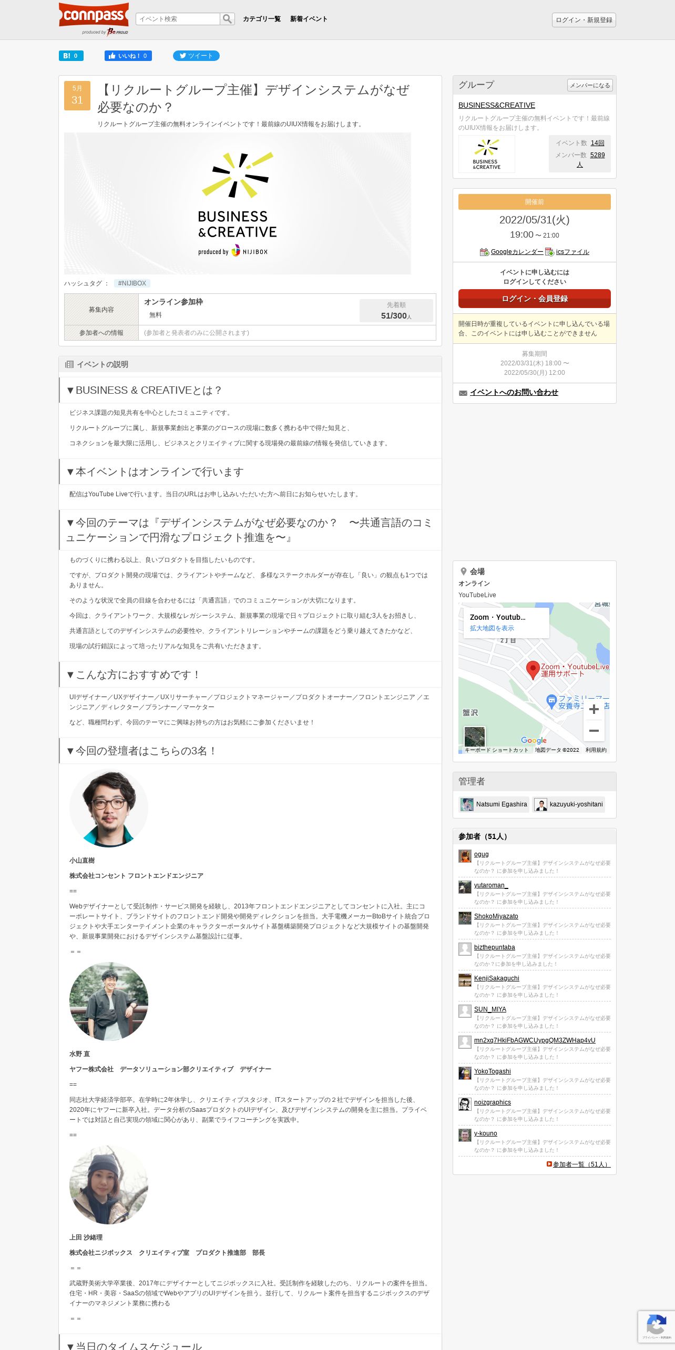Screen dimensions: 675x1350
Task: Click the 51/300人 capacity counter
Action: pos(396,315)
